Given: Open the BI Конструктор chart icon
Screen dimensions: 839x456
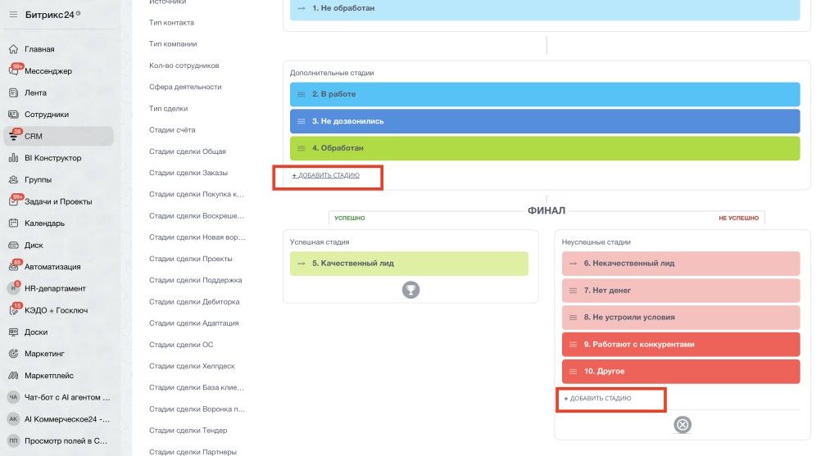Looking at the screenshot, I should [x=13, y=158].
